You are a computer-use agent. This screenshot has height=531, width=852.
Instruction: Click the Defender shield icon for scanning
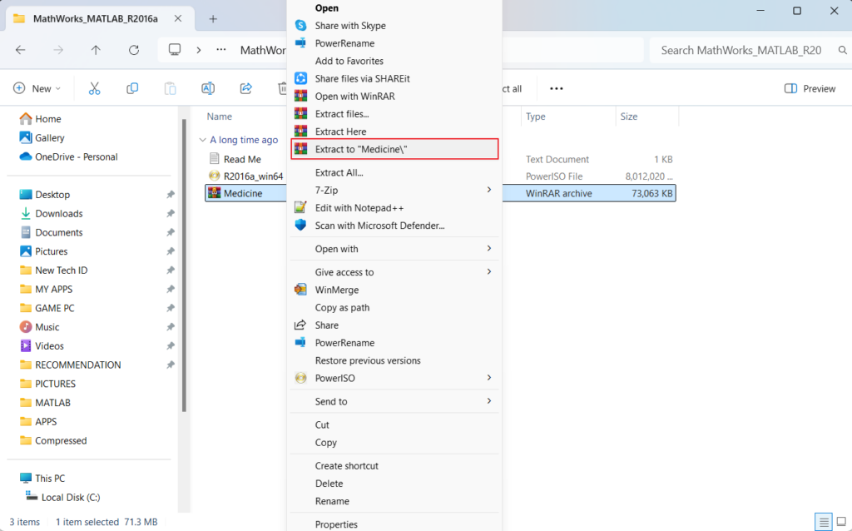[x=300, y=226]
